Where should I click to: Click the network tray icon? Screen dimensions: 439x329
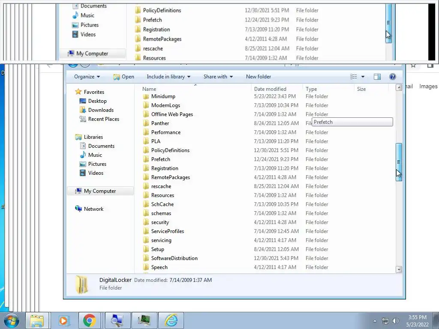click(x=385, y=321)
